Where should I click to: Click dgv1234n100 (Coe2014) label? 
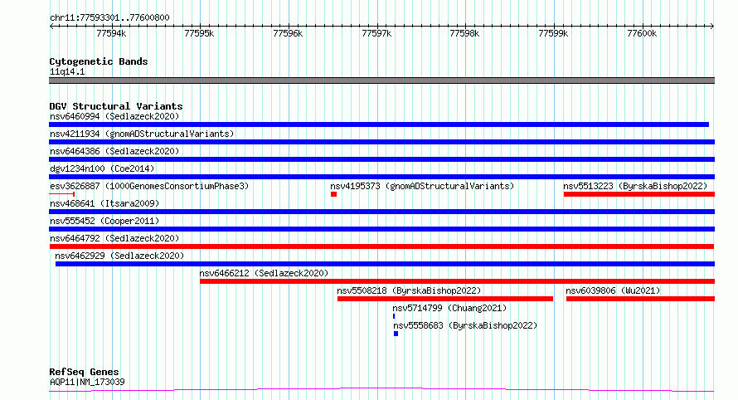[x=102, y=168]
